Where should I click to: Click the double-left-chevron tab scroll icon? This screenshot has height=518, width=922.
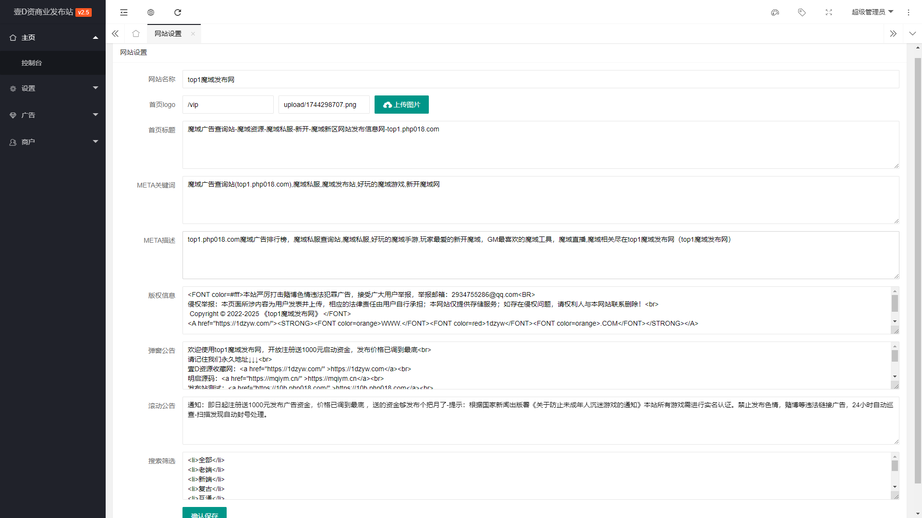[115, 34]
